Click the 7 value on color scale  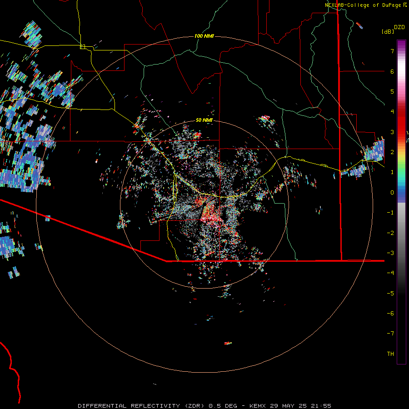[x=392, y=51]
